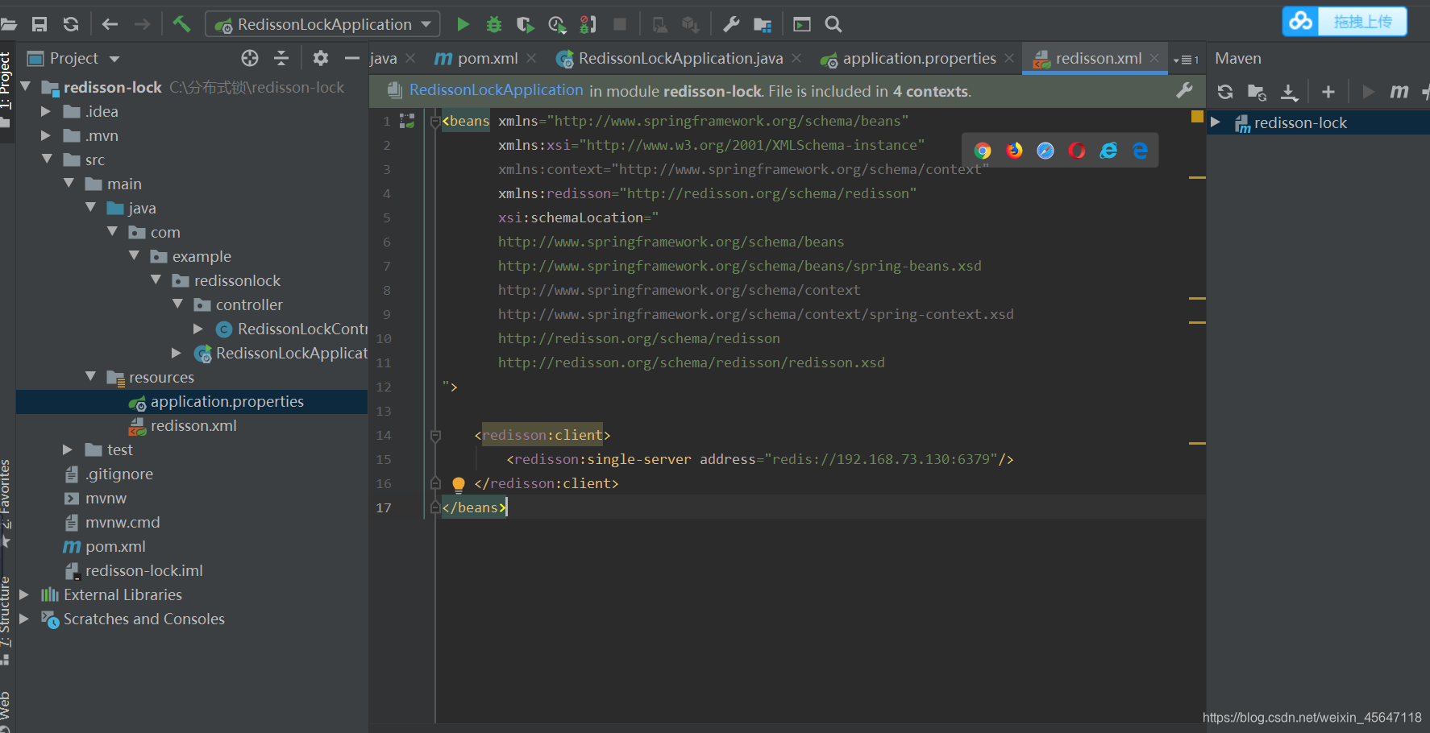The height and width of the screenshot is (733, 1430).
Task: Open Settings via toolbar wrench icon
Action: pyautogui.click(x=731, y=24)
